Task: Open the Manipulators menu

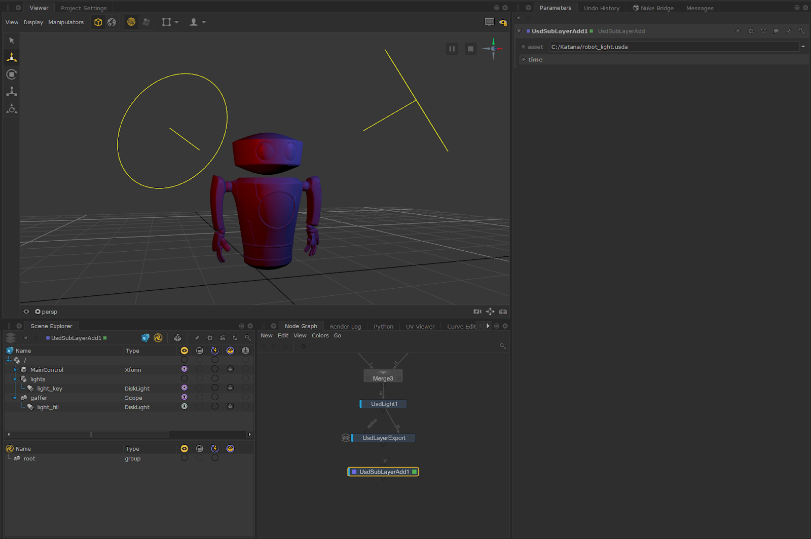Action: click(66, 22)
